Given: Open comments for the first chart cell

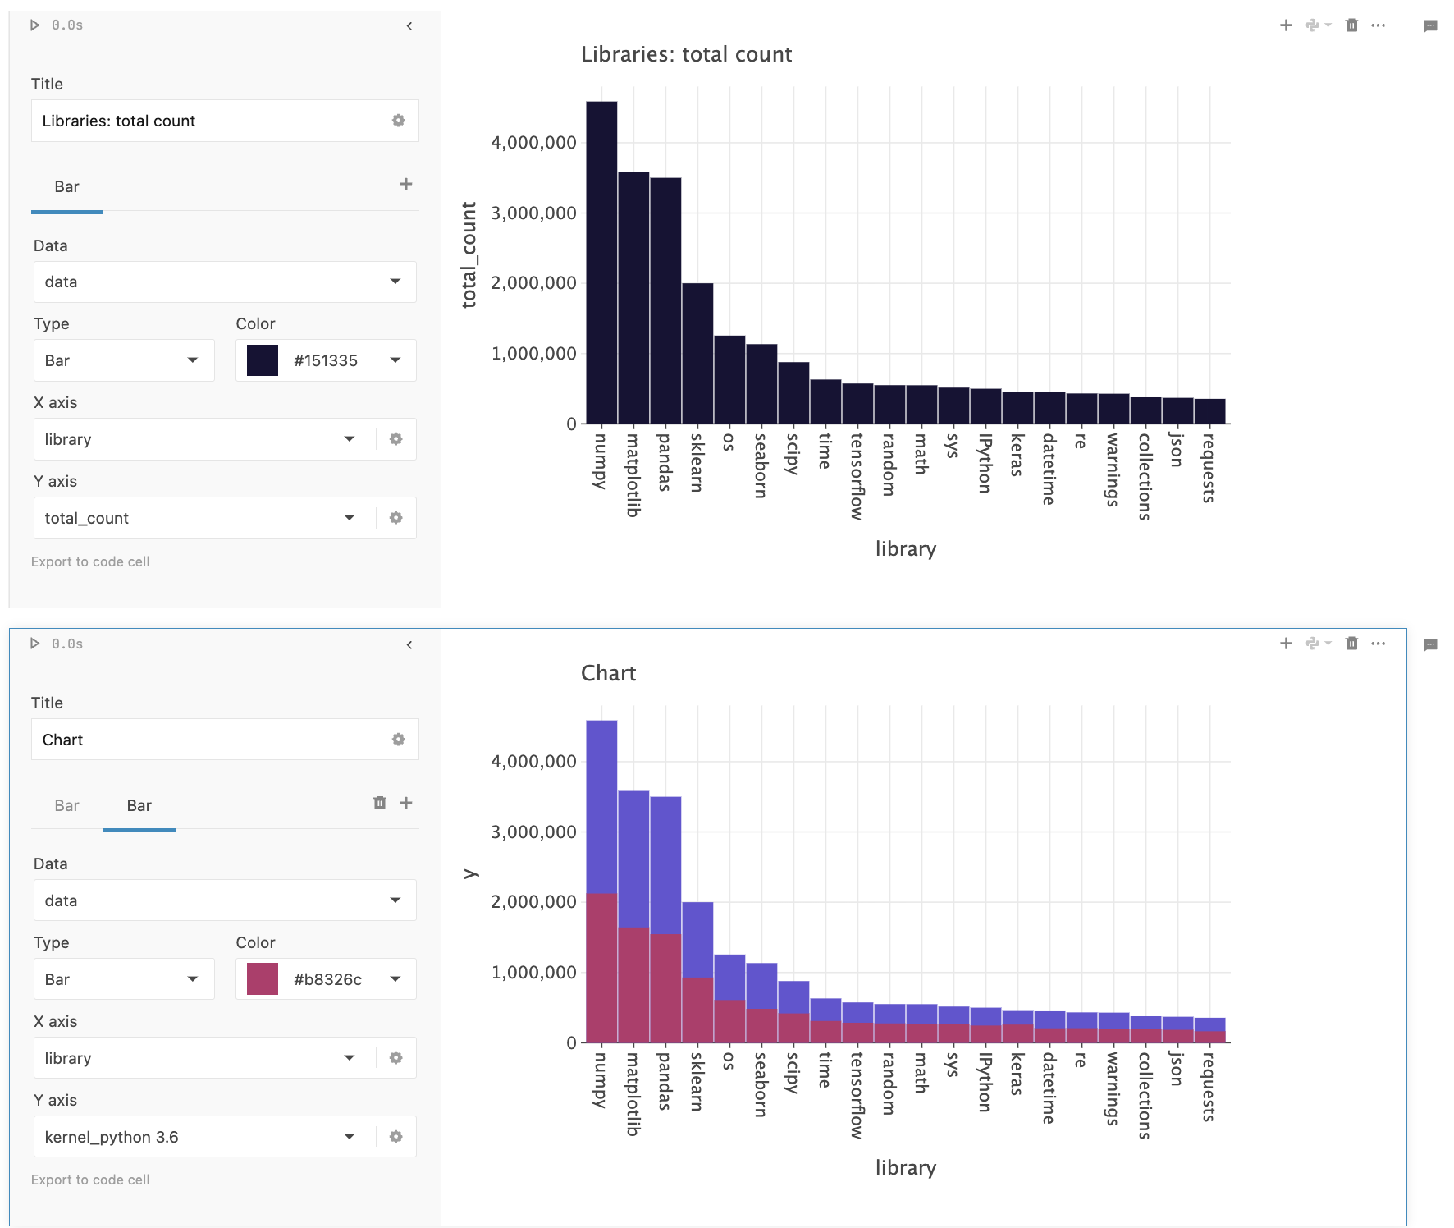Looking at the screenshot, I should click(1430, 26).
